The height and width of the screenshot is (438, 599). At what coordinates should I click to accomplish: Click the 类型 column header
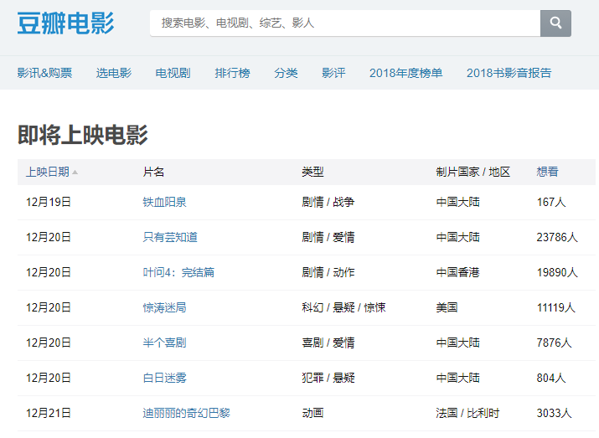(x=312, y=172)
